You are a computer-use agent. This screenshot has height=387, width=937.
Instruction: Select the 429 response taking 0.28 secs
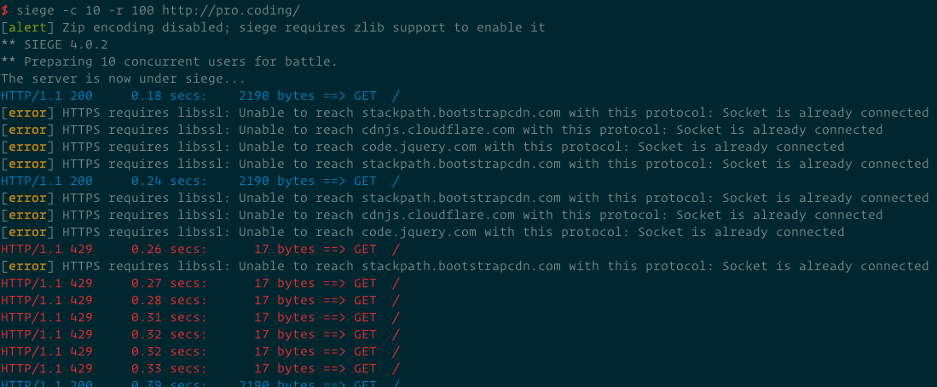[x=201, y=300]
